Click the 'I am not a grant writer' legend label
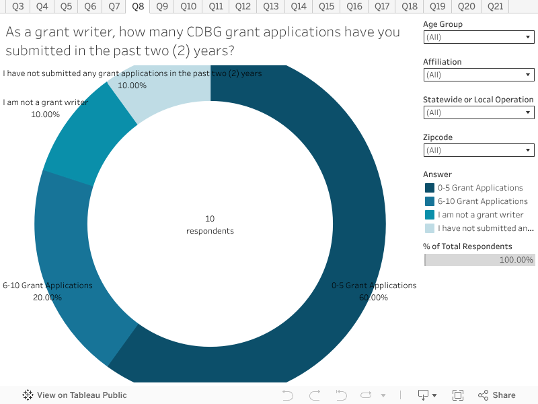Image resolution: width=538 pixels, height=404 pixels. click(x=480, y=215)
